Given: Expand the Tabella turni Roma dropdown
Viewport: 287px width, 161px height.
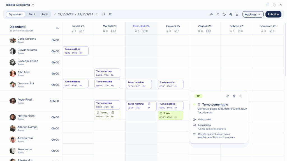Looking at the screenshot, I should pyautogui.click(x=33, y=5).
